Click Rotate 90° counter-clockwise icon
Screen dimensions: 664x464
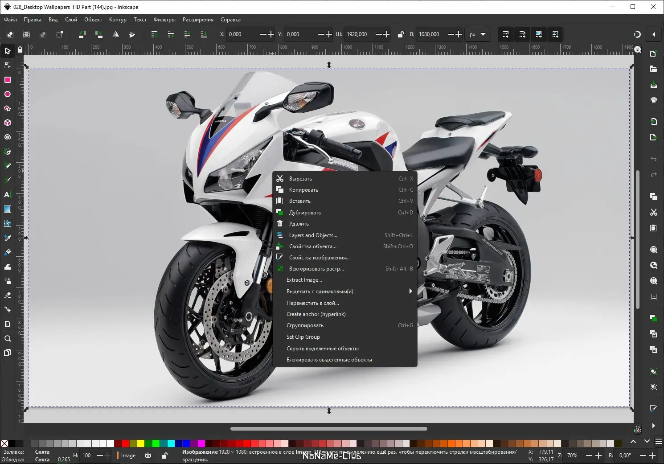(82, 34)
